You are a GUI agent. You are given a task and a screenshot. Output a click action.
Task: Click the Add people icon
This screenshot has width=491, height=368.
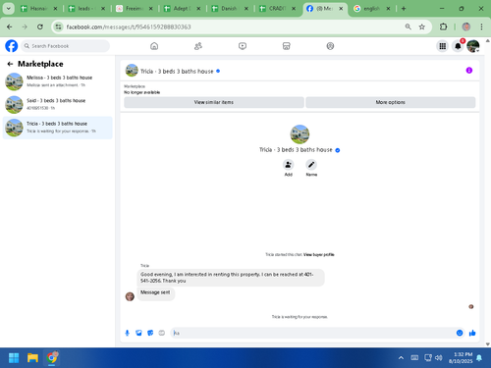click(x=288, y=165)
